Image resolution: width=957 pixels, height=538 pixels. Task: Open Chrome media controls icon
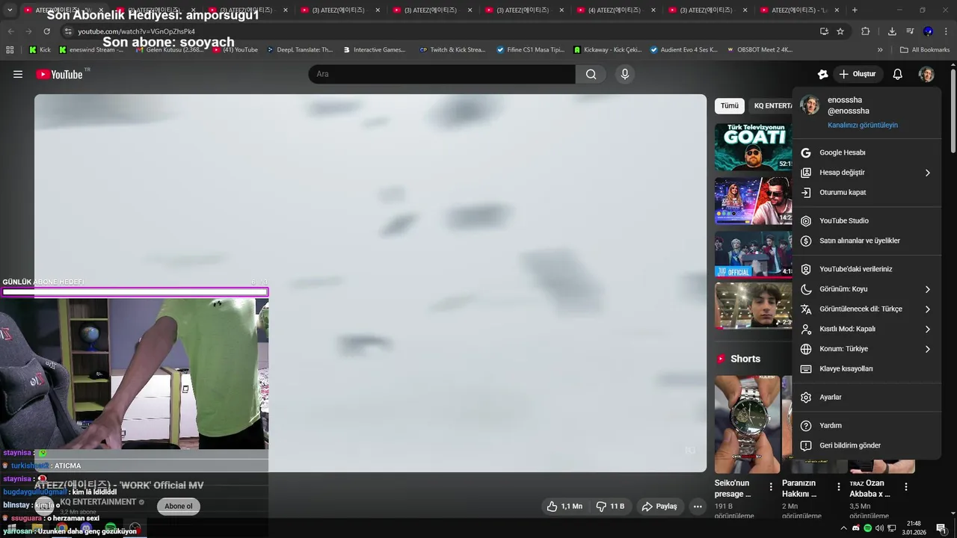coord(910,31)
